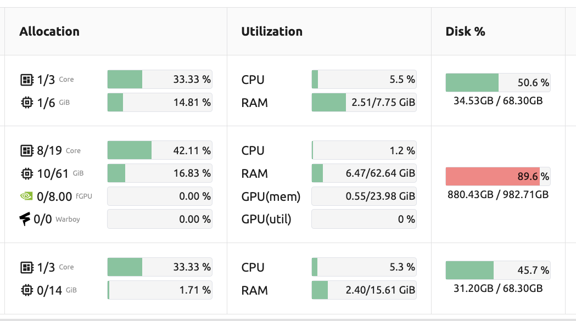Click the memory icon beside 1/6 GiB
The width and height of the screenshot is (576, 321).
[x=26, y=103]
